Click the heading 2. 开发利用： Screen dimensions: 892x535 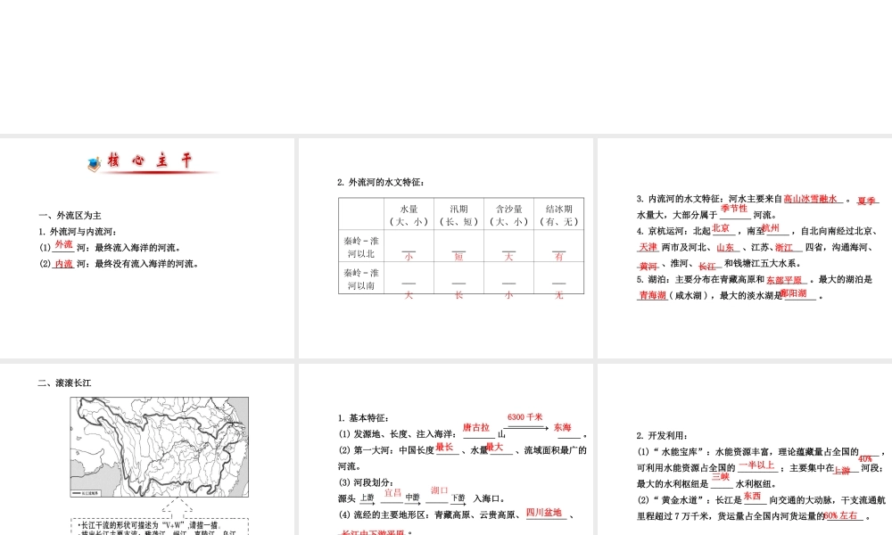(662, 435)
